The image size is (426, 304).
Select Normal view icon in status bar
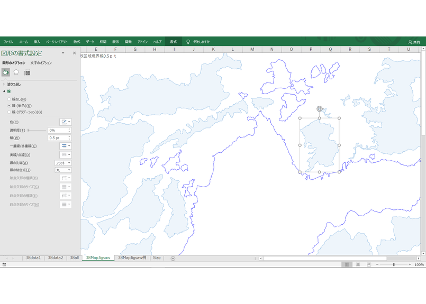click(x=347, y=264)
